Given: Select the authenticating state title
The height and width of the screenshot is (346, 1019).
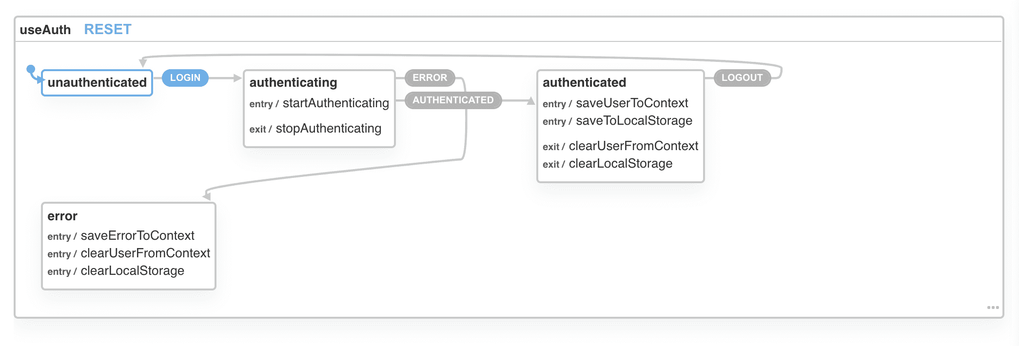Looking at the screenshot, I should pos(293,82).
